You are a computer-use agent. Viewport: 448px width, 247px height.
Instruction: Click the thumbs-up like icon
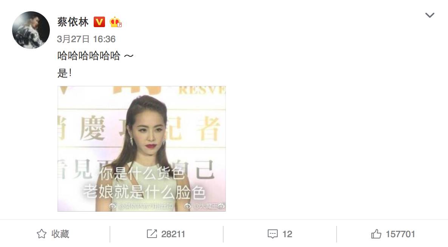(x=376, y=234)
